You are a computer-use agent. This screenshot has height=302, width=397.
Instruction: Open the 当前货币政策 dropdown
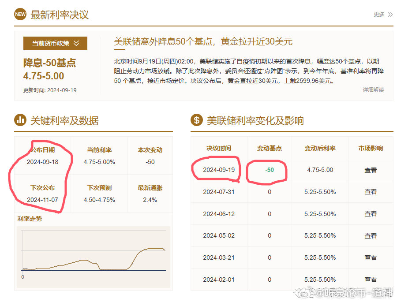tap(55, 43)
